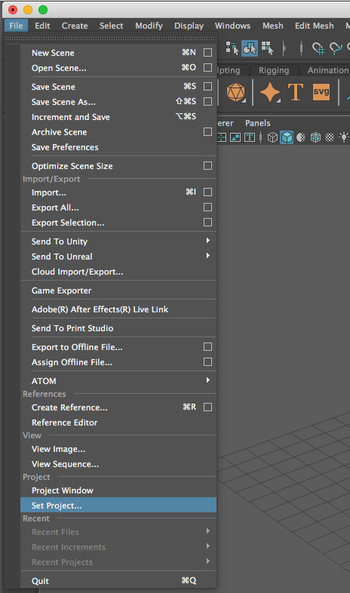Tear off the File menu via dotted bar
This screenshot has height=593, width=350.
coord(109,38)
